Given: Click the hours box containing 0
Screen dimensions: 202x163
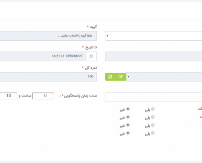Looking at the screenshot, I should [43, 96].
